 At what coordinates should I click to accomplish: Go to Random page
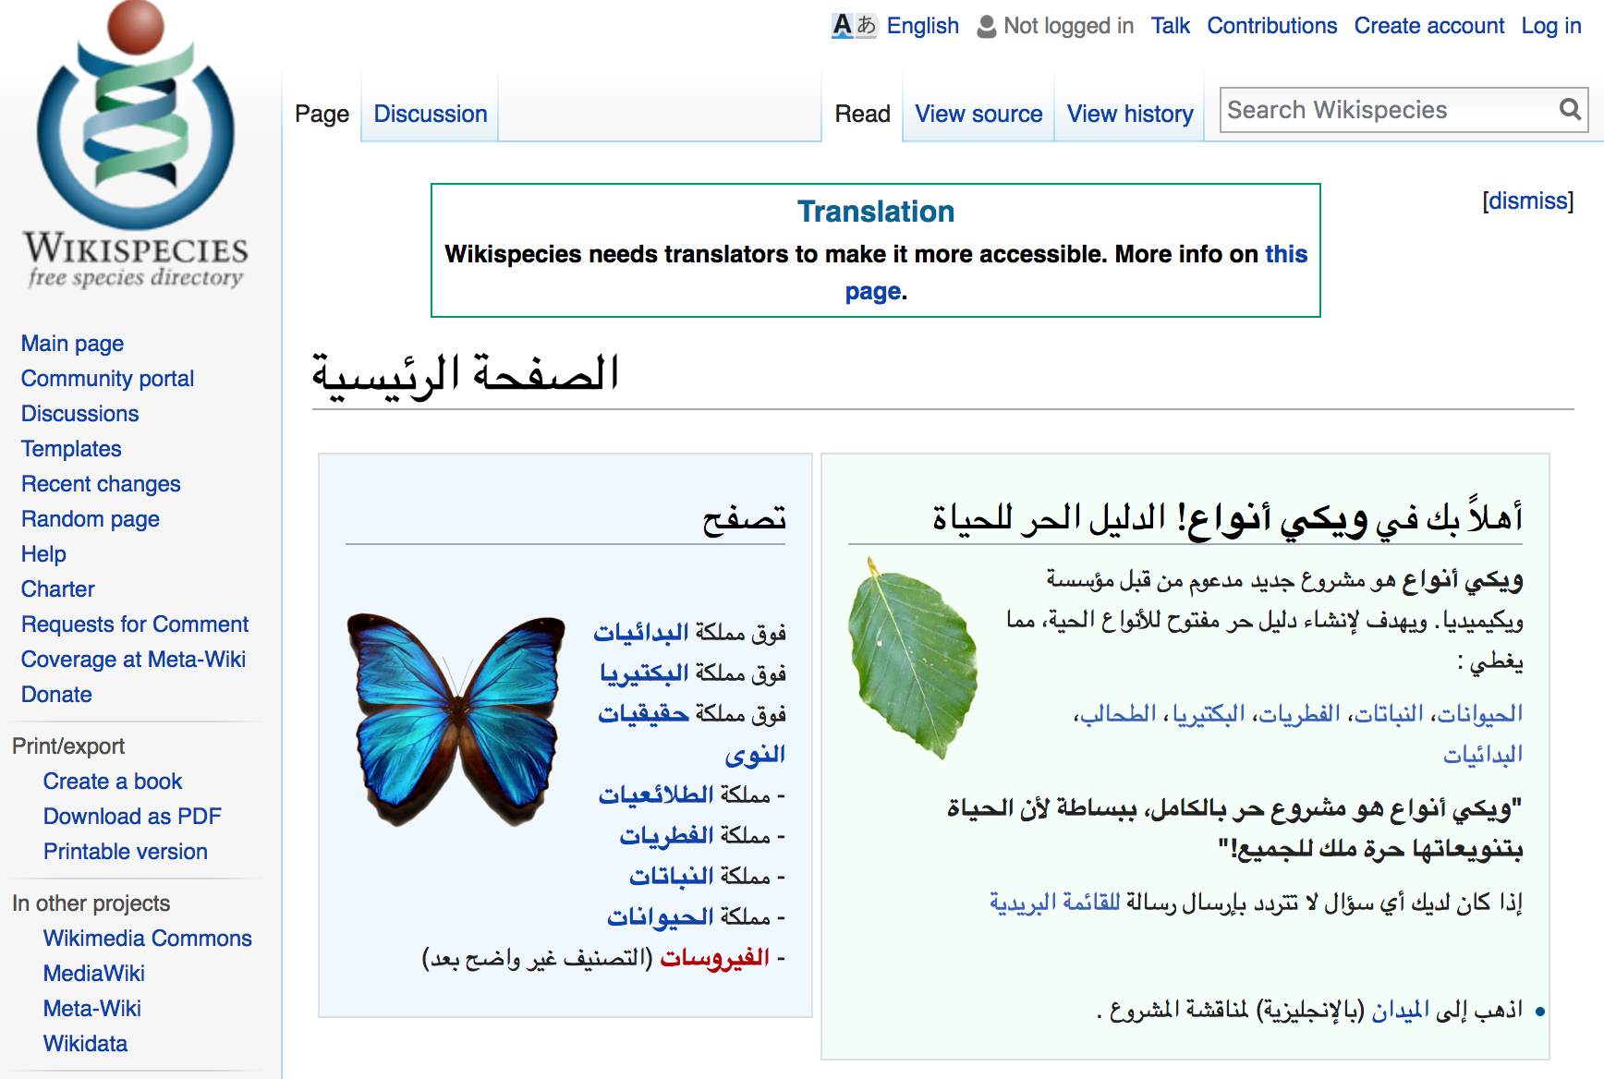point(91,519)
